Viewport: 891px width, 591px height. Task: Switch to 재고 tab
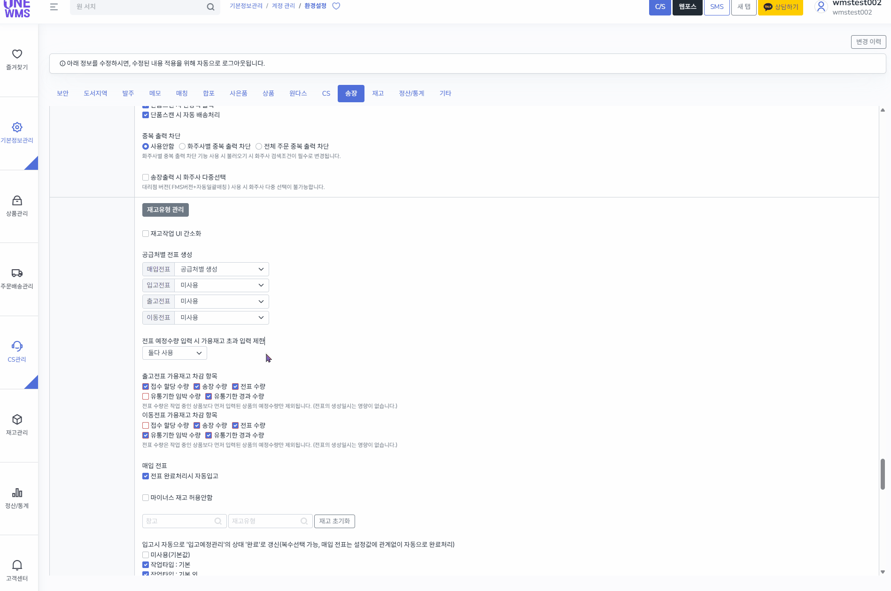378,93
